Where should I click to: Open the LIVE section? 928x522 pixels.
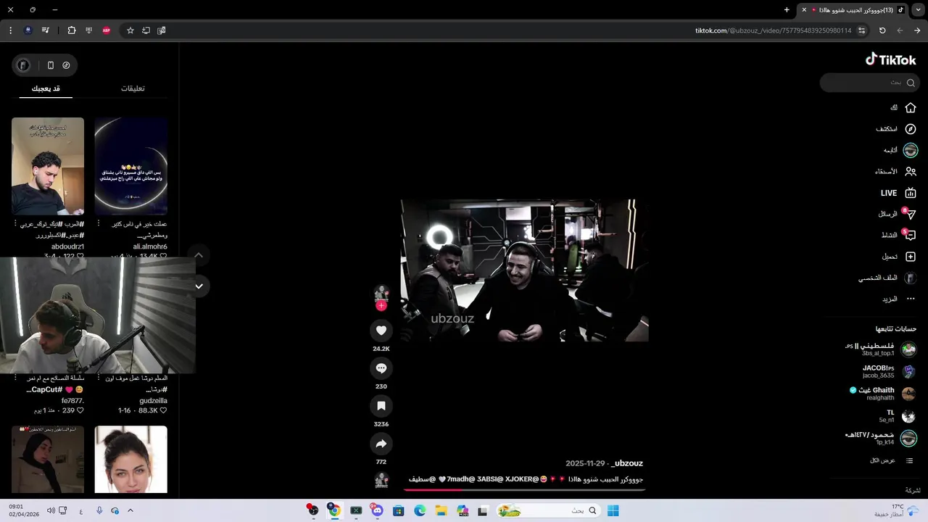coord(899,193)
